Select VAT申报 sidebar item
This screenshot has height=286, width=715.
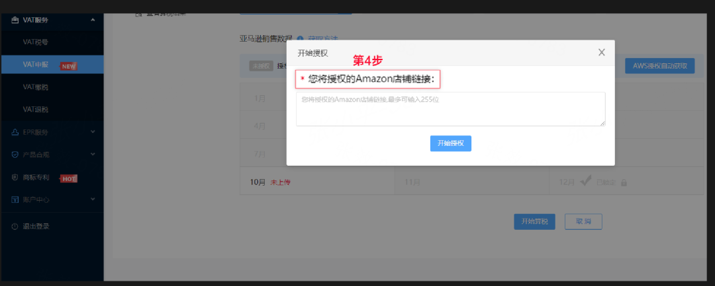pyautogui.click(x=52, y=65)
